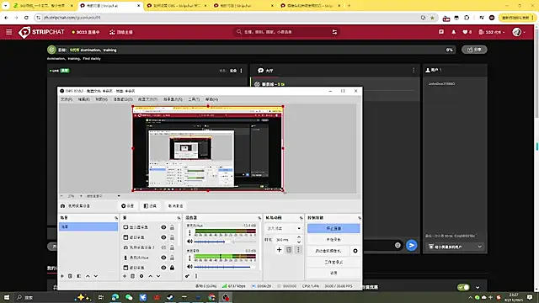Show the hidden 视频采集设备 2 source
539x303 pixels.
[x=163, y=247]
